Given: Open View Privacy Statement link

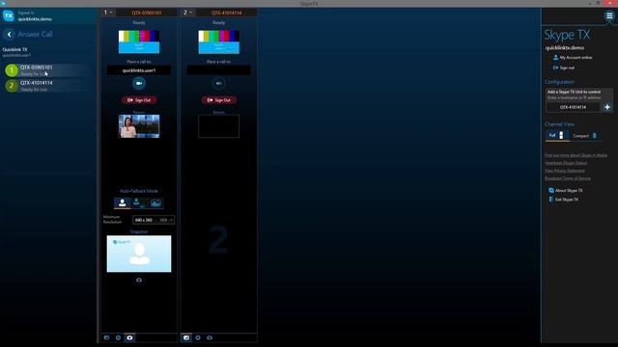Looking at the screenshot, I should pos(564,171).
